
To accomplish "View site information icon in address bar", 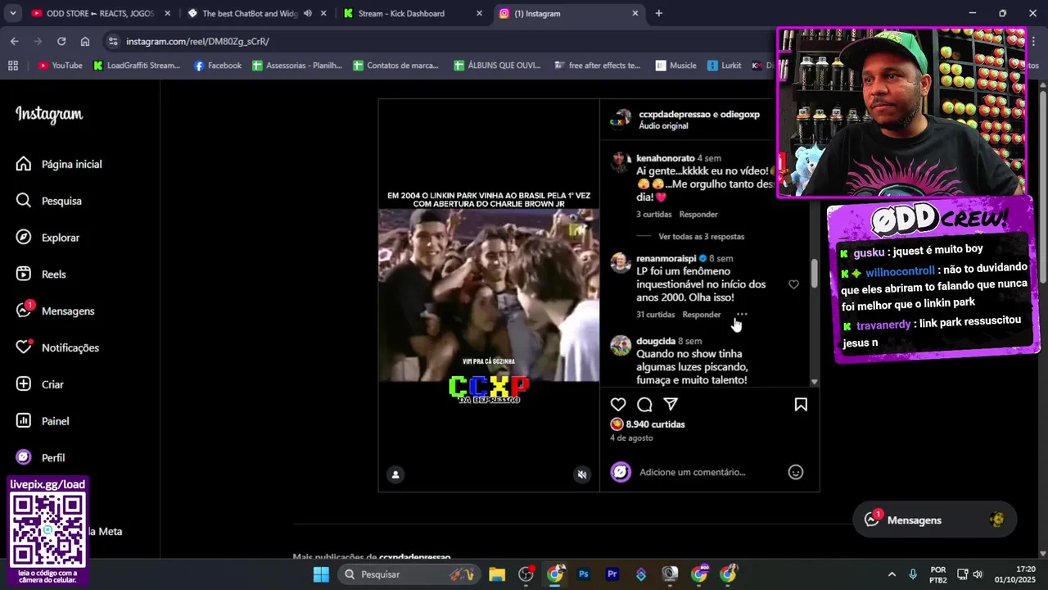I will pos(113,41).
